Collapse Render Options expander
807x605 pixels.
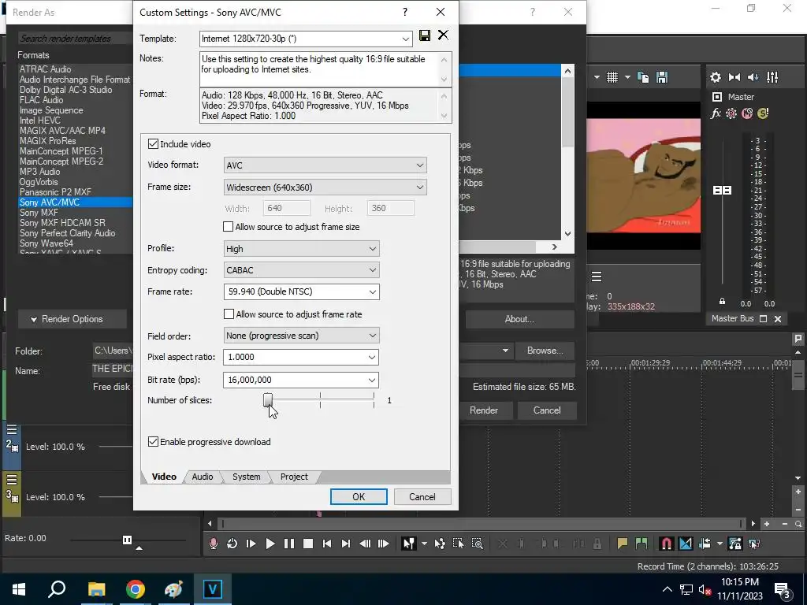coord(72,319)
